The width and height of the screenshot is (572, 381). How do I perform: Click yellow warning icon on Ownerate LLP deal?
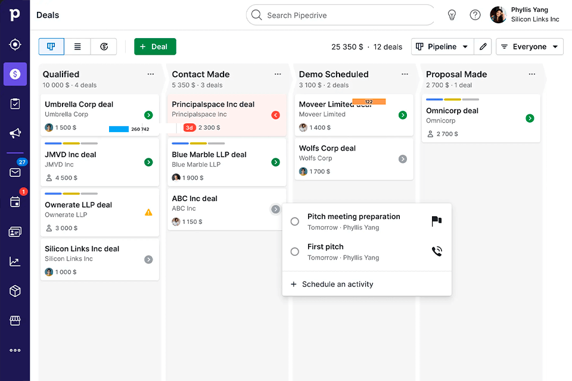(148, 212)
